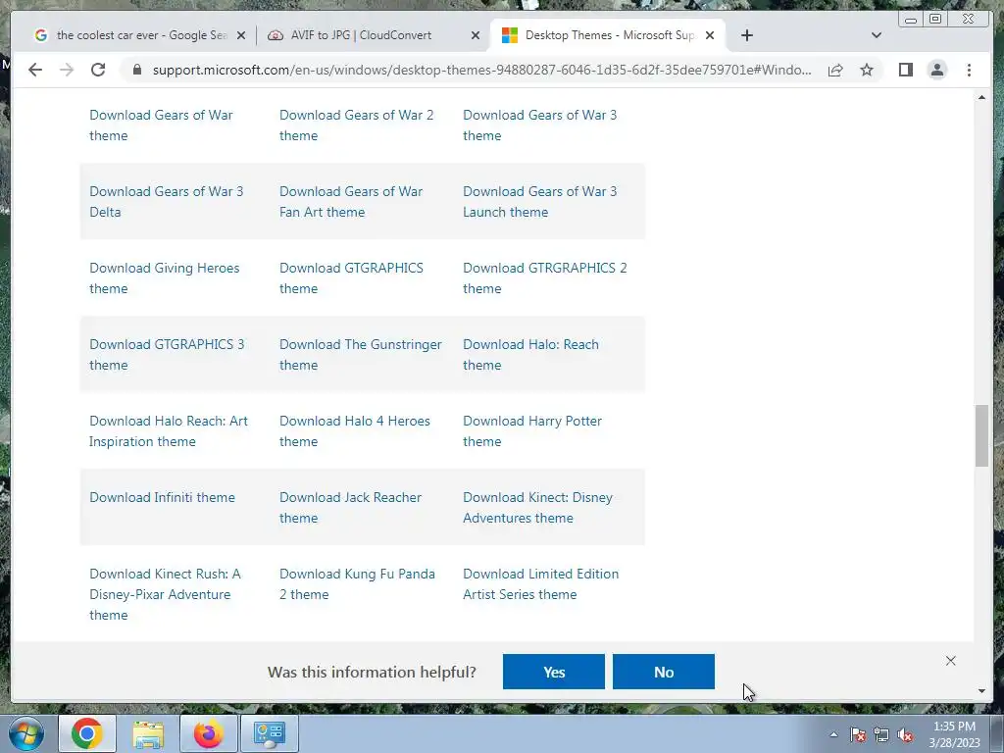Open Download The Gunstringer theme
This screenshot has height=753, width=1004.
[361, 355]
